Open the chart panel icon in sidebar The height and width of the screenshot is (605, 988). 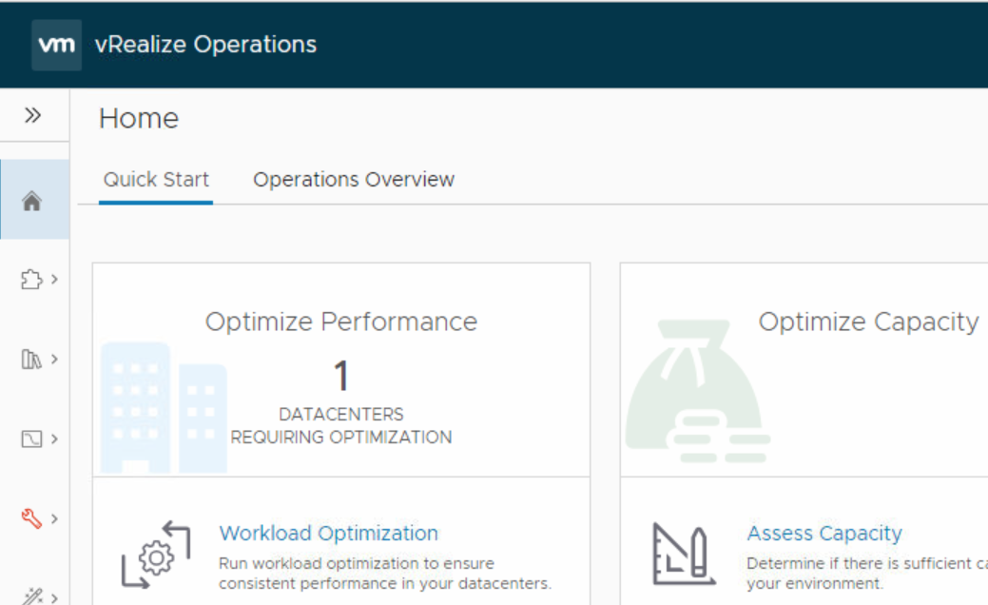[x=29, y=439]
